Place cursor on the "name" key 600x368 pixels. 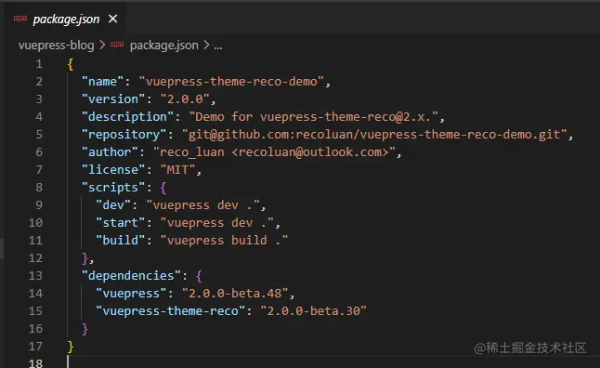[102, 82]
